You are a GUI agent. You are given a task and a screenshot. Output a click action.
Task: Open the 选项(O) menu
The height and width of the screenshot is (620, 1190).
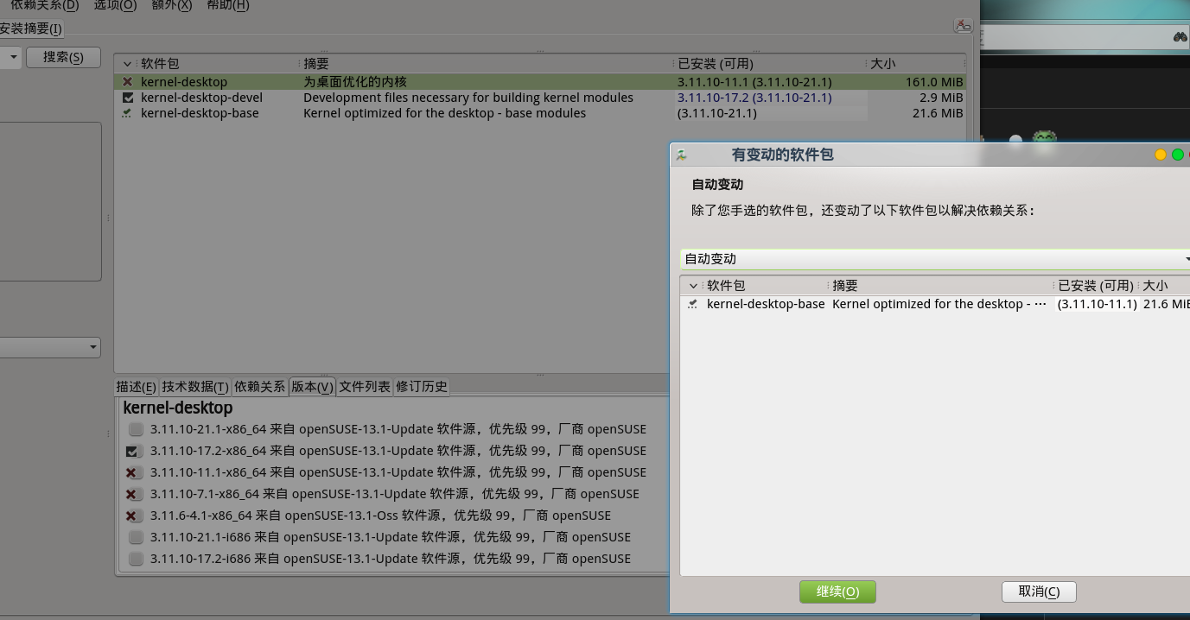coord(115,5)
